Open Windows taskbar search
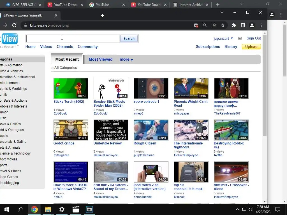Image resolution: width=287 pixels, height=215 pixels. (x=20, y=209)
